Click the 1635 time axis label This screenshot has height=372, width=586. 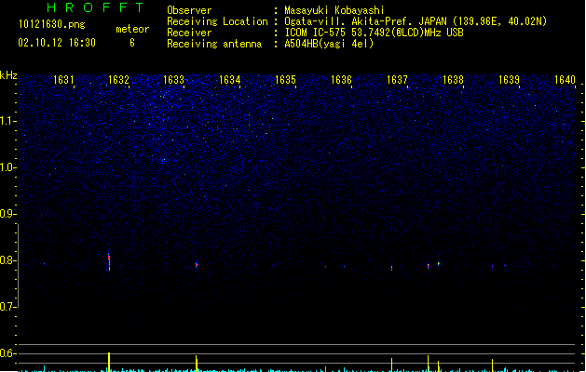[x=285, y=80]
